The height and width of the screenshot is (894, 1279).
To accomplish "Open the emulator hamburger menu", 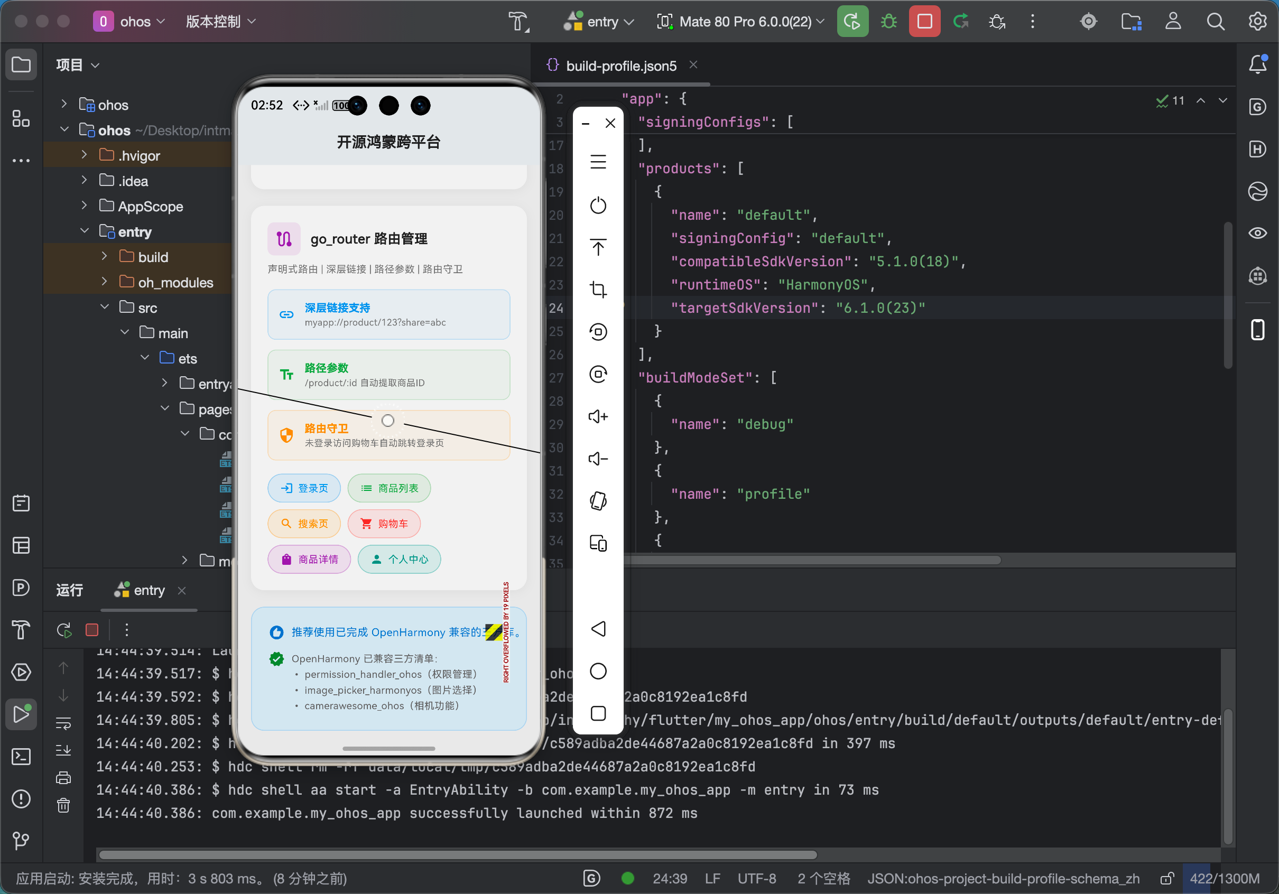I will pyautogui.click(x=598, y=162).
